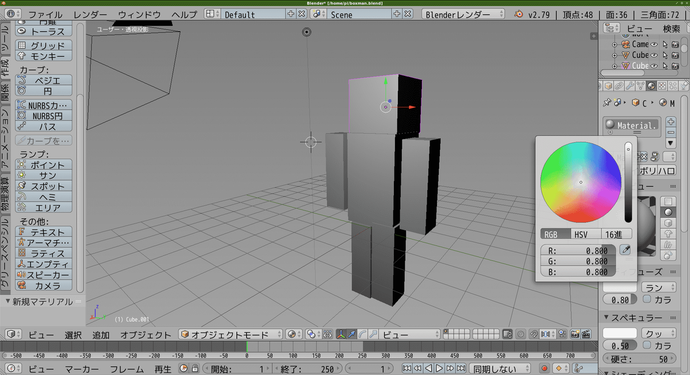The height and width of the screenshot is (375, 690).
Task: Open the render engine dropdown (Blenderレンダー)
Action: pyautogui.click(x=463, y=14)
